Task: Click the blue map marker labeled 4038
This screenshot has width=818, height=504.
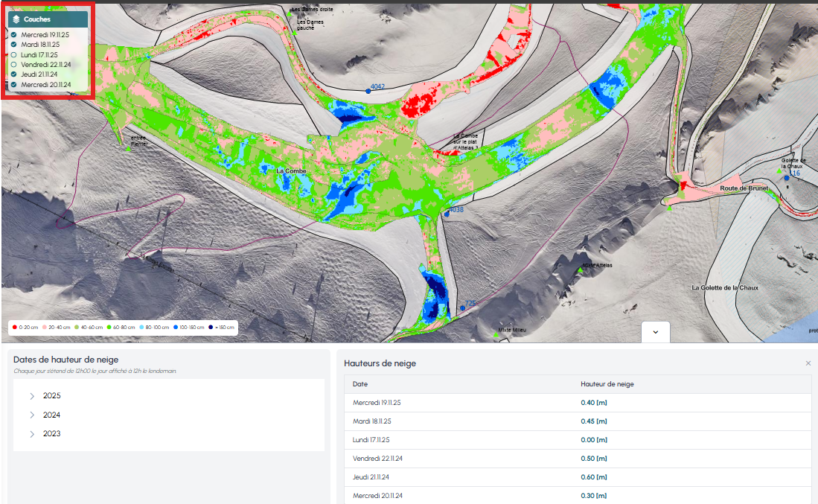Action: 447,214
